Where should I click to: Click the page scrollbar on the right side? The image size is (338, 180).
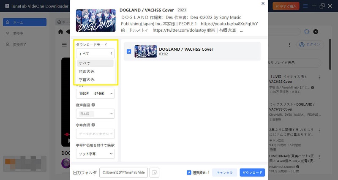click(x=330, y=54)
